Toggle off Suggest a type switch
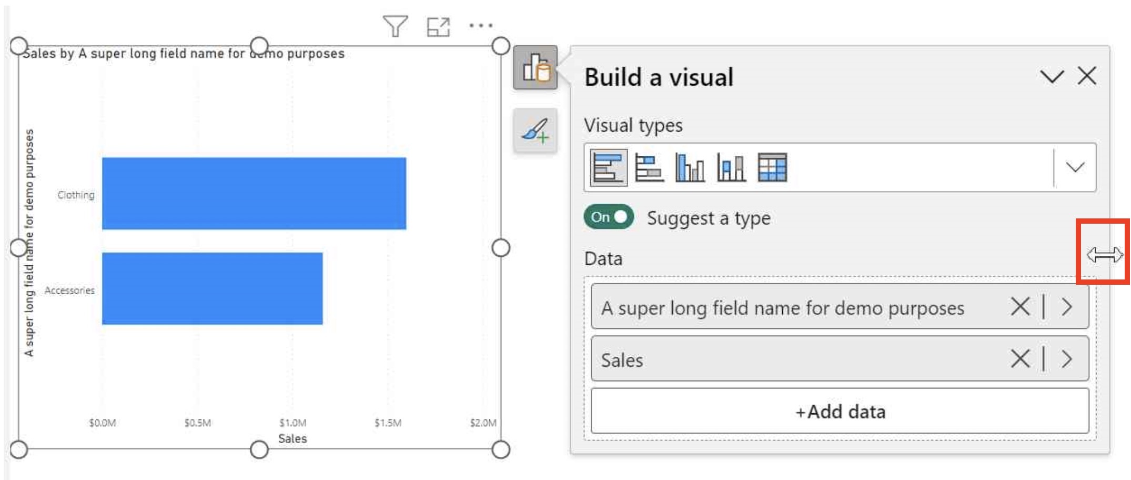1131x480 pixels. point(609,217)
